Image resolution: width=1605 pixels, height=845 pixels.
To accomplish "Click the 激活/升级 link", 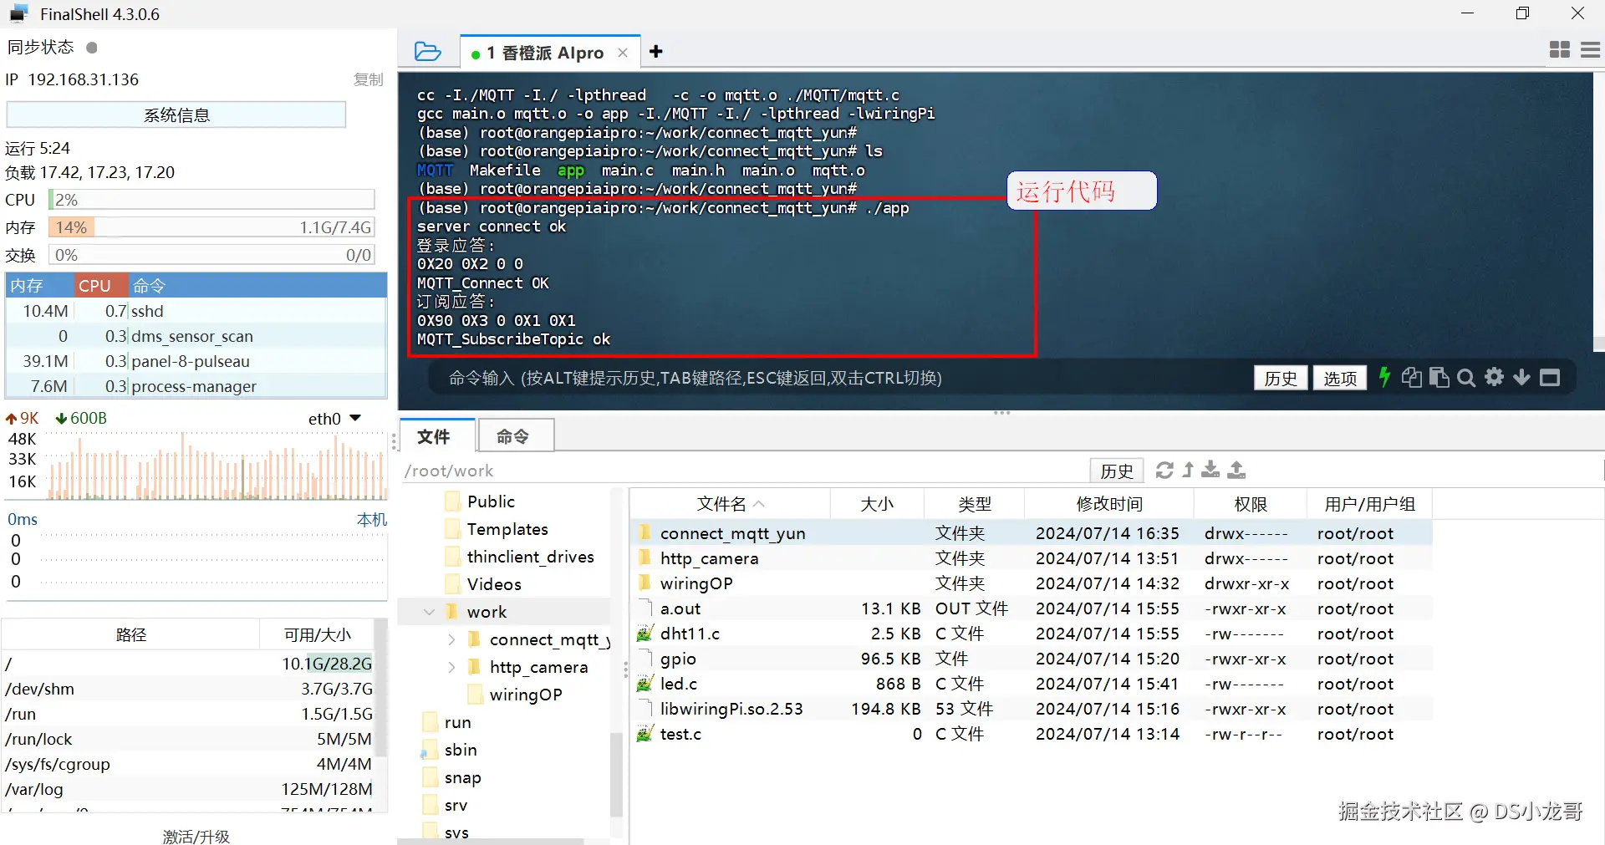I will point(196,836).
